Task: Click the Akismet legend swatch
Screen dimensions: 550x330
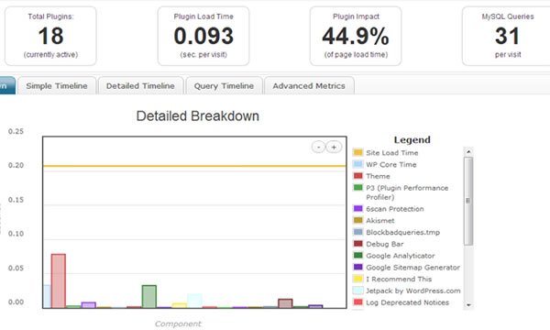Action: (357, 220)
